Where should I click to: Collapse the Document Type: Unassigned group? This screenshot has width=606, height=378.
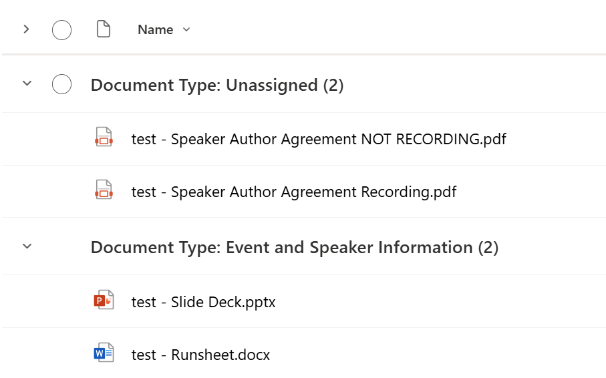[27, 84]
